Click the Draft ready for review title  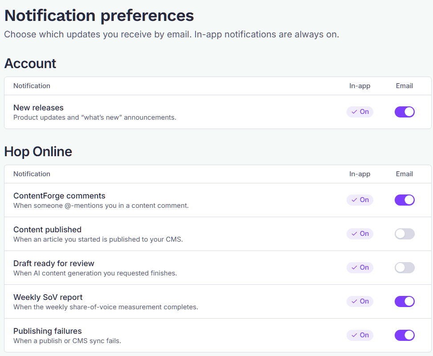point(54,263)
